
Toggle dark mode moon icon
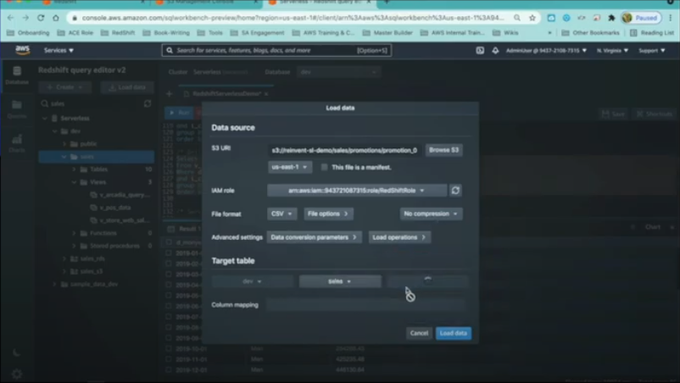[16, 352]
